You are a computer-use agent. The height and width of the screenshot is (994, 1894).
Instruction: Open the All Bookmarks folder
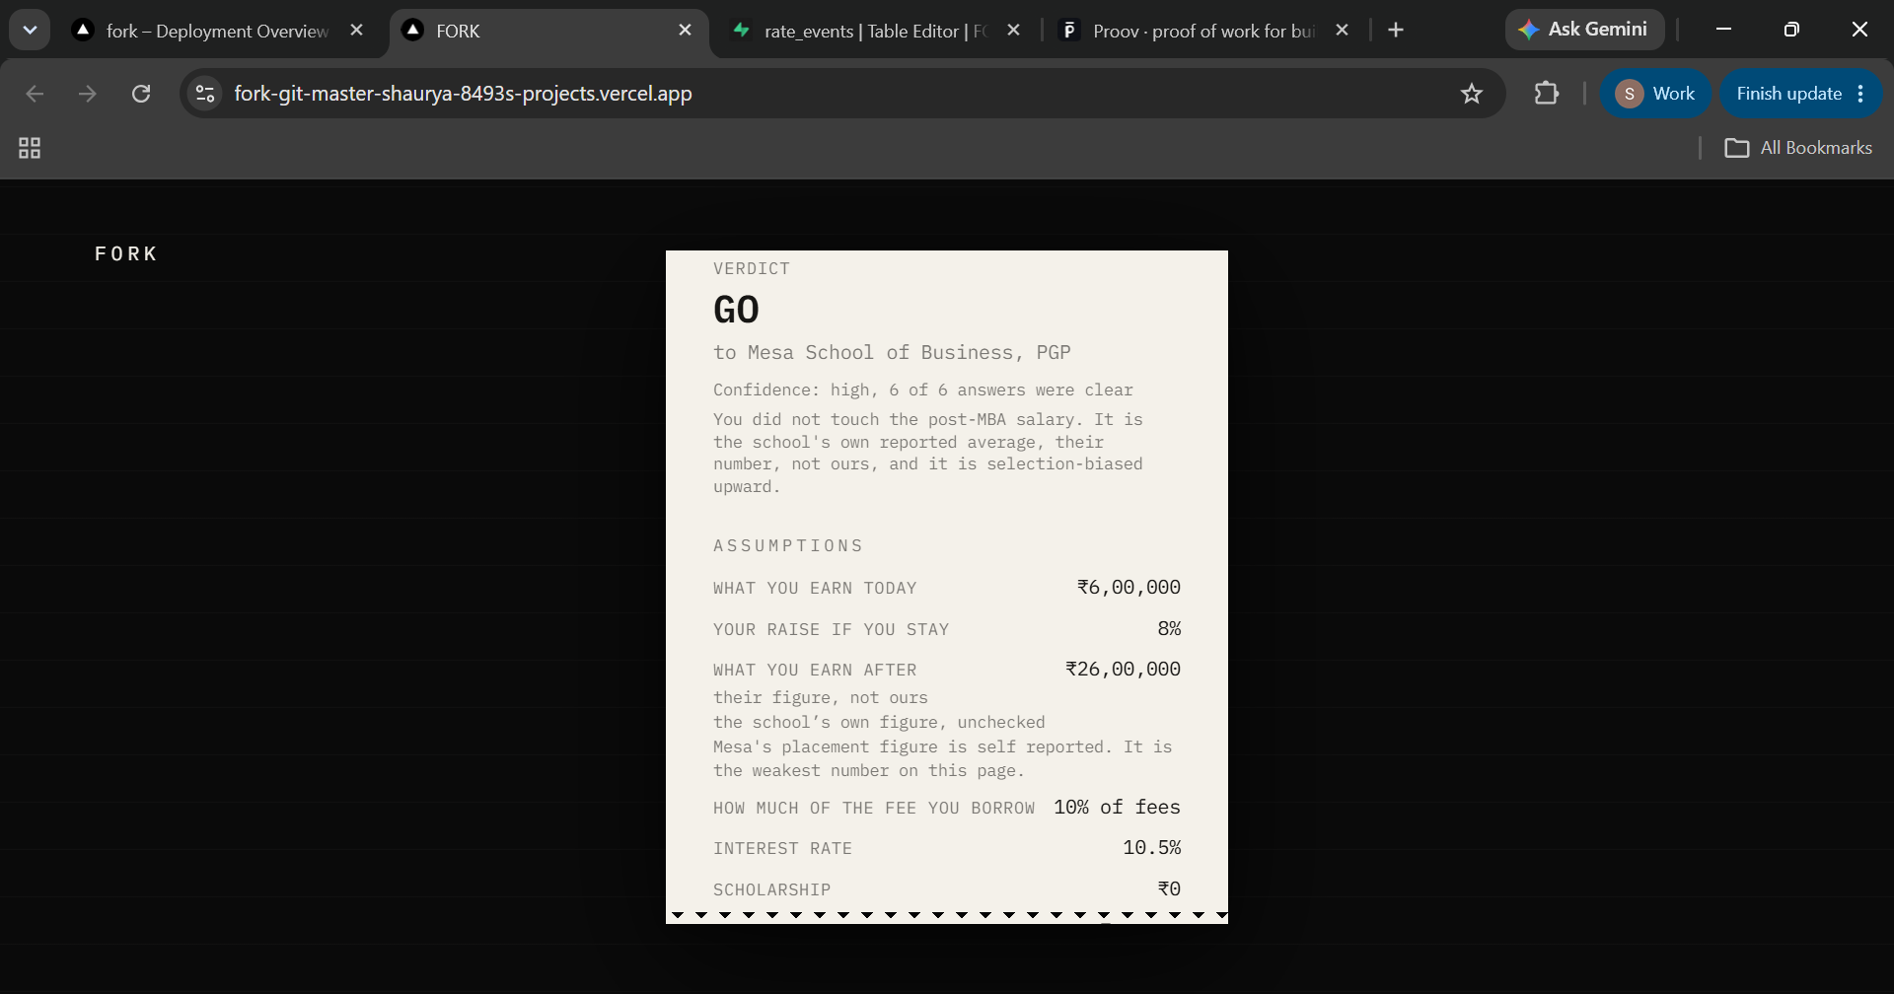tap(1797, 148)
